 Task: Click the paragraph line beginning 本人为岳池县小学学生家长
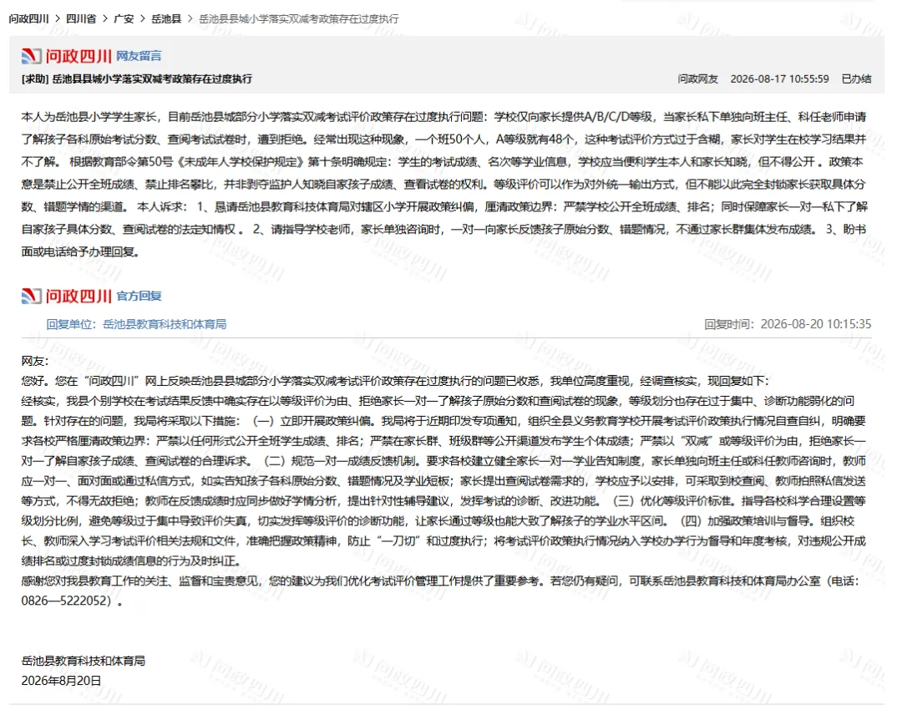(x=443, y=117)
